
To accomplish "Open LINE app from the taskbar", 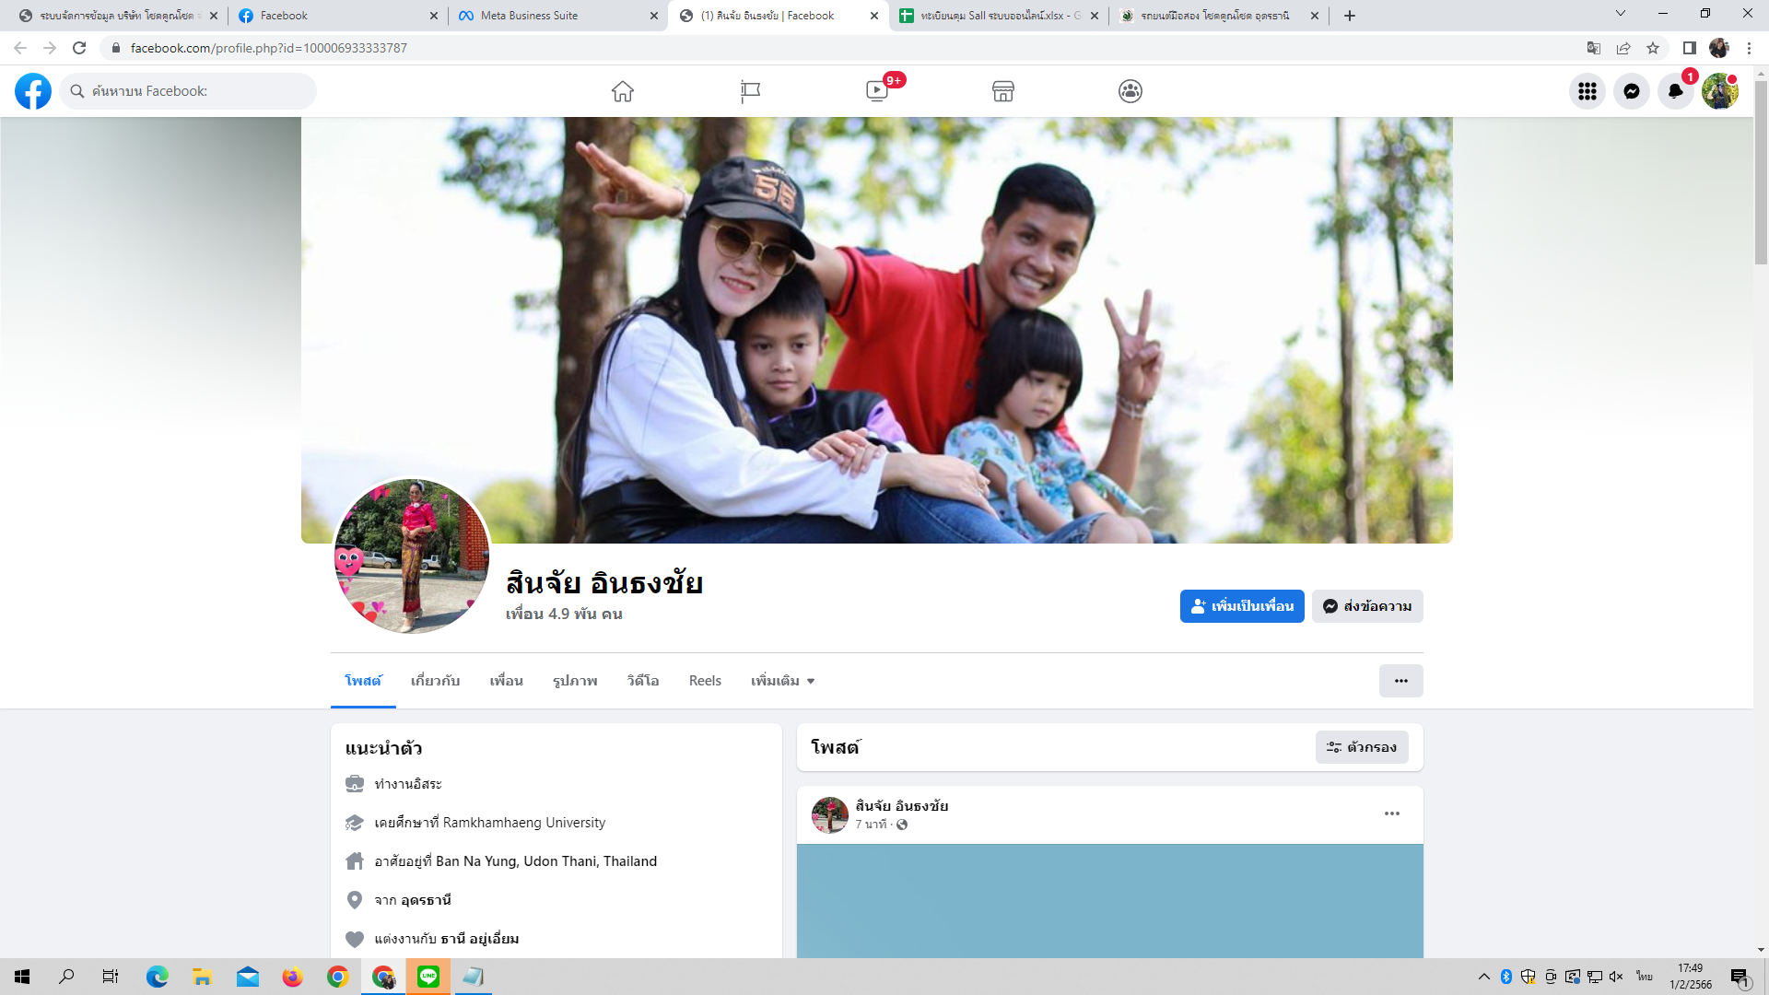I will coord(428,977).
